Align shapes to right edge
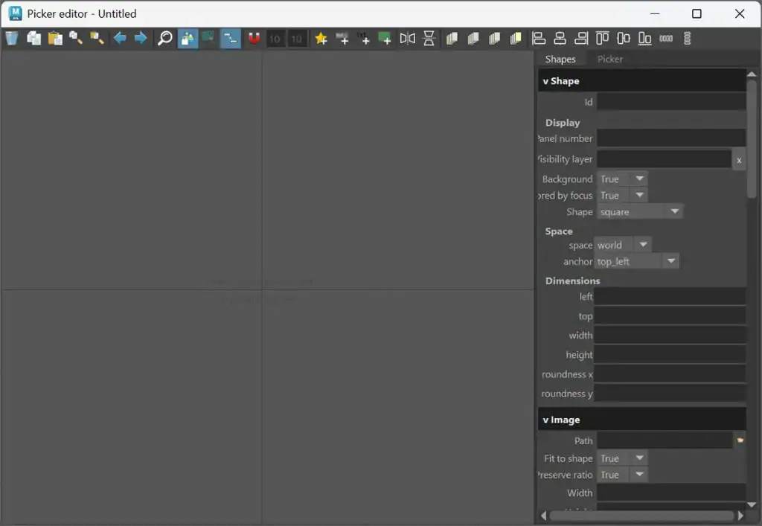 581,38
